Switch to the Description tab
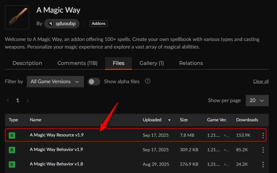Viewport: 277px width, 173px height. [27, 63]
